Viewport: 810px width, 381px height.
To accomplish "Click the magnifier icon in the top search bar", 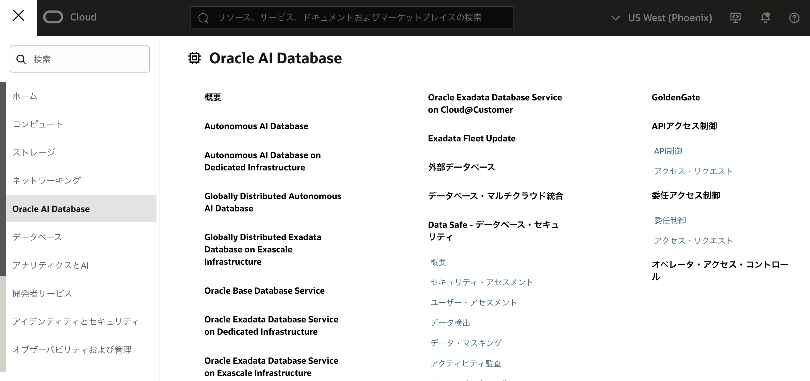I will (x=203, y=18).
